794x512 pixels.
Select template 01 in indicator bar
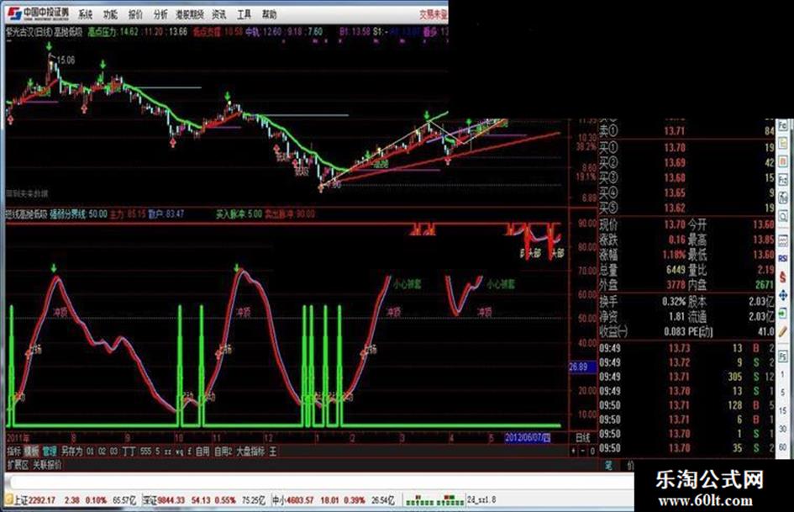[90, 451]
